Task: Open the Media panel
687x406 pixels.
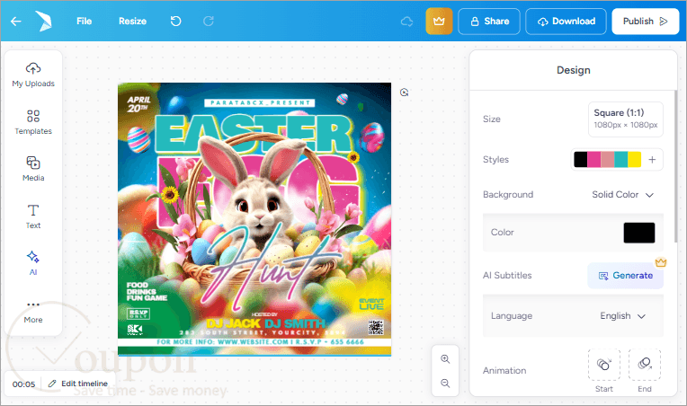Action: pyautogui.click(x=33, y=169)
